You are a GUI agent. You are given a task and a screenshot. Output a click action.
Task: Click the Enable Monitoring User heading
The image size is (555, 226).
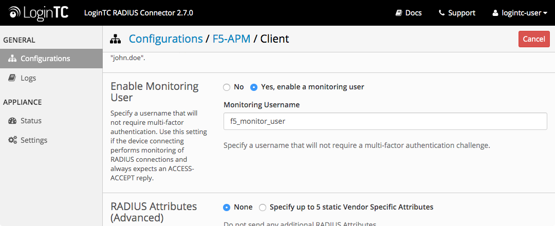[x=155, y=91]
